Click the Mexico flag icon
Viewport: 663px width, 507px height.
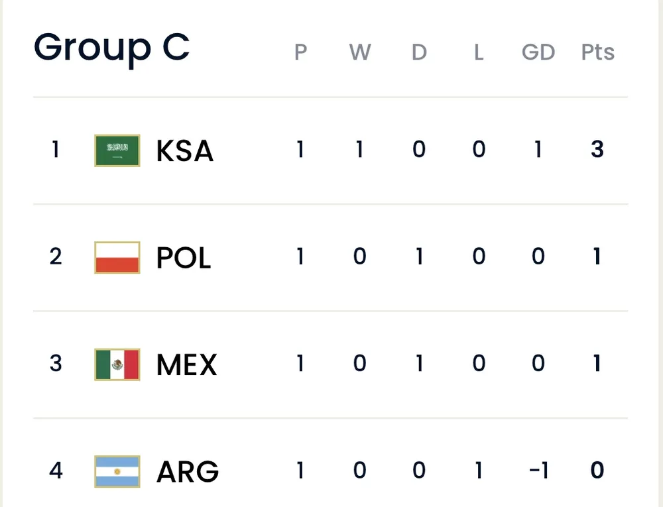[x=117, y=364]
